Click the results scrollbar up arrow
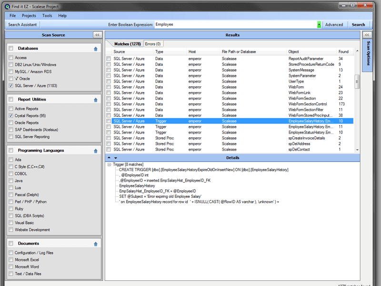 click(x=357, y=51)
